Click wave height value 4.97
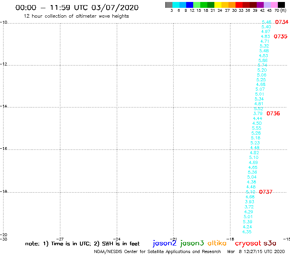 tap(266, 32)
